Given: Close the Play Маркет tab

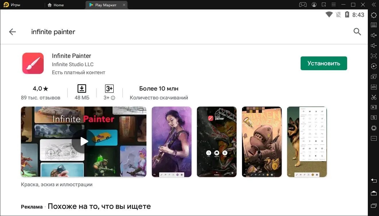Looking at the screenshot, I should coord(124,5).
